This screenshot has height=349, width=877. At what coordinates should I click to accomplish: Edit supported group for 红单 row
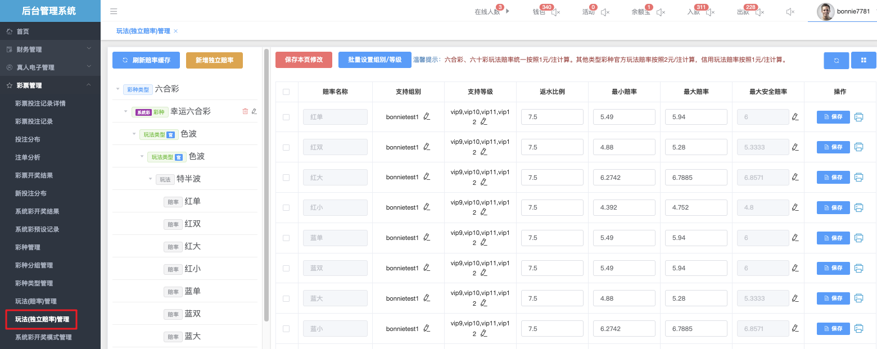427,117
